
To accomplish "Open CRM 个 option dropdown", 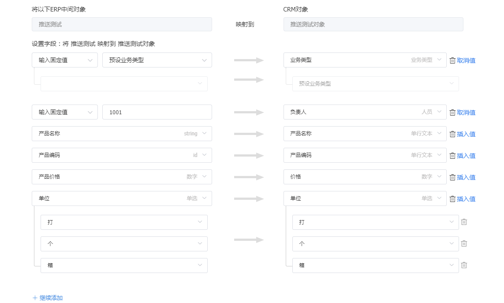I will pyautogui.click(x=375, y=244).
